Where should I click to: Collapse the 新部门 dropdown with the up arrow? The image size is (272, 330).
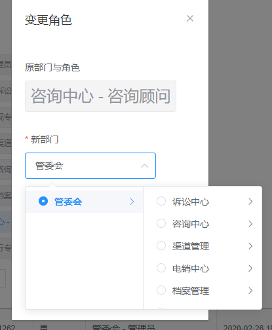(x=144, y=166)
